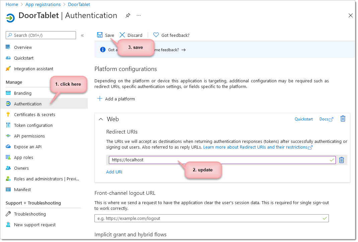Open Troubleshooting item

30,214
